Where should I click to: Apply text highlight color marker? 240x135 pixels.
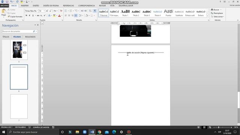coord(54,15)
